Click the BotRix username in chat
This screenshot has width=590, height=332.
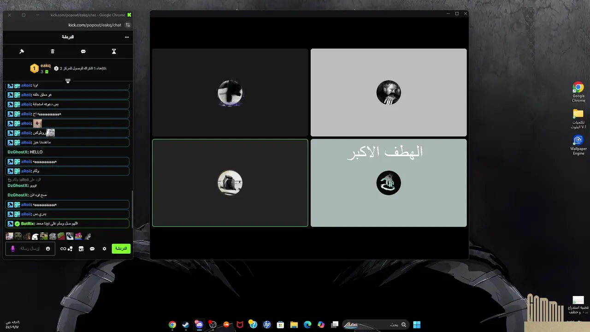click(27, 224)
